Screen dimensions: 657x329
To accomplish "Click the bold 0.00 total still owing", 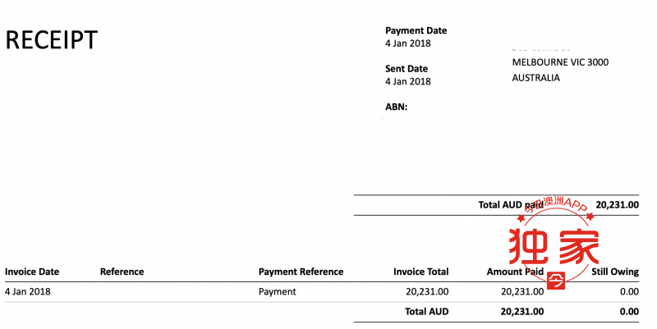I will pos(629,312).
